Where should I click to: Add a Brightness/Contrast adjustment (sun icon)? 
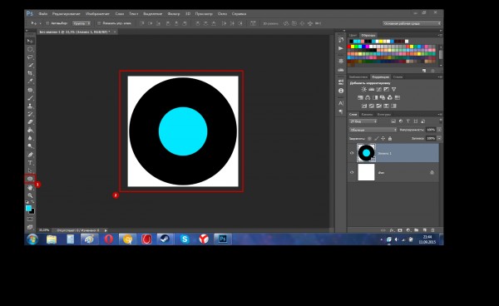pos(363,89)
